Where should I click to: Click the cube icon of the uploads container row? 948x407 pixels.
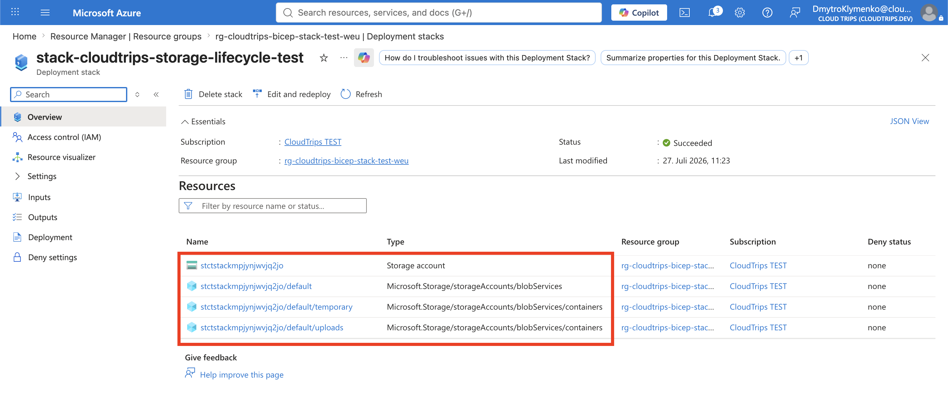click(x=192, y=327)
